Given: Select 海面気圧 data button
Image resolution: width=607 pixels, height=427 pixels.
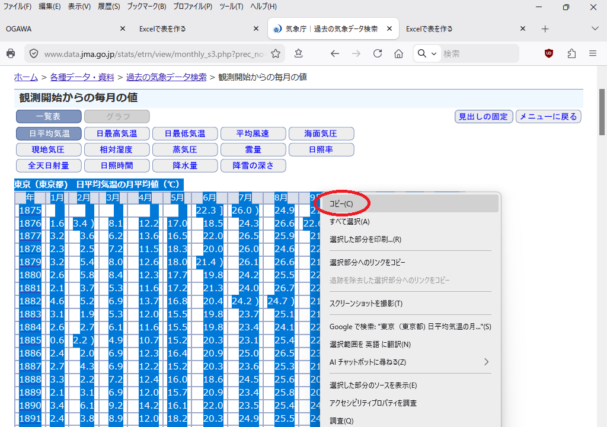Looking at the screenshot, I should [x=321, y=133].
